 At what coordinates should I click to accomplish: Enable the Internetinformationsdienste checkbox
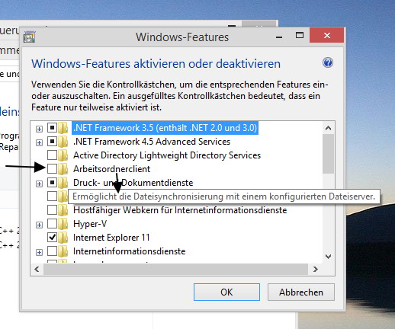click(52, 251)
